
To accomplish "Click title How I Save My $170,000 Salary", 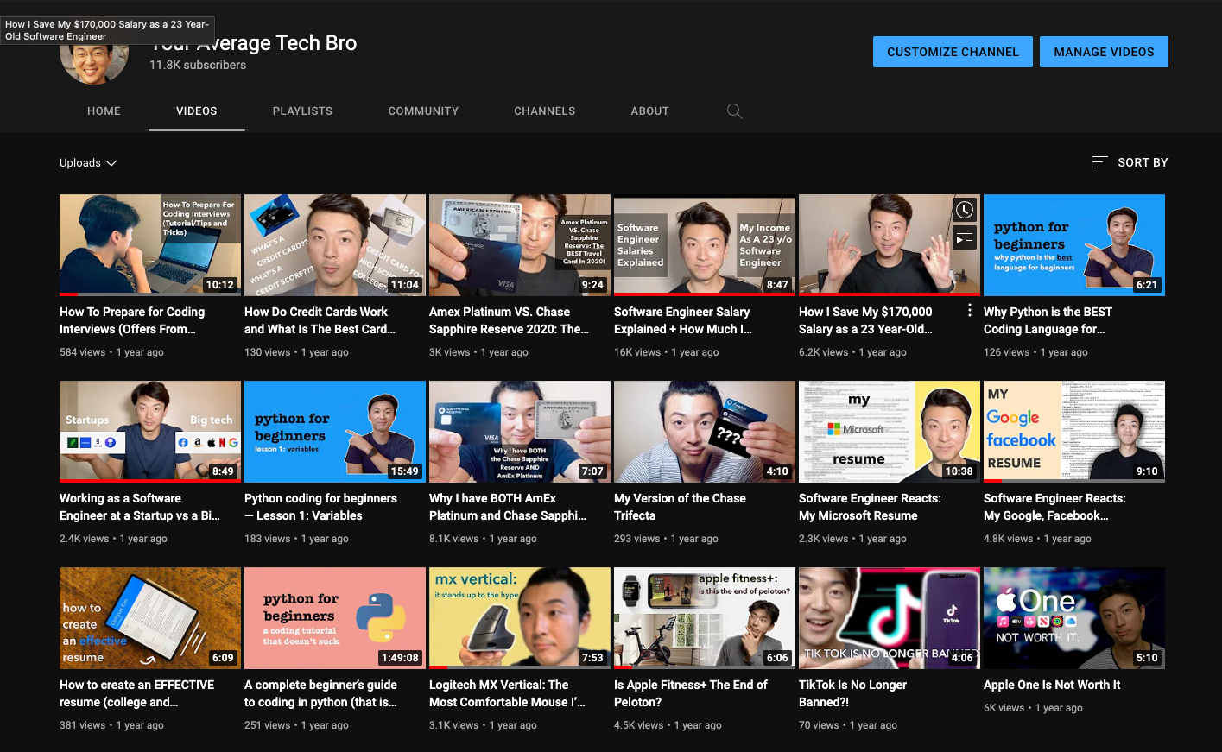I will pos(865,320).
